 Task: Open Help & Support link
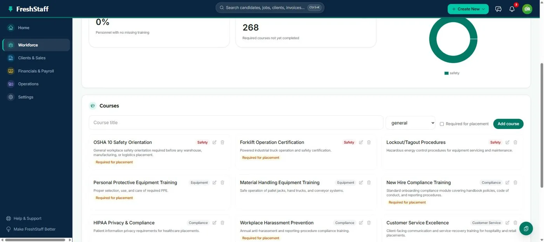pyautogui.click(x=24, y=218)
